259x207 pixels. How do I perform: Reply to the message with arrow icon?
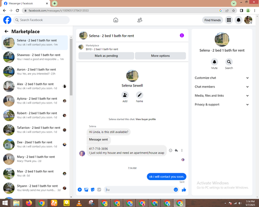176,151
